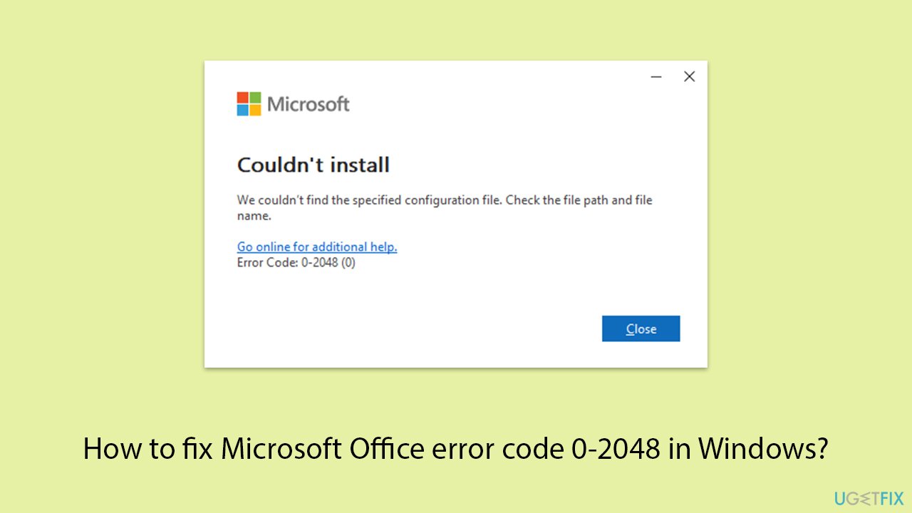
Task: Click the arrow glyph in the UGETFIX logo
Action: [864, 498]
